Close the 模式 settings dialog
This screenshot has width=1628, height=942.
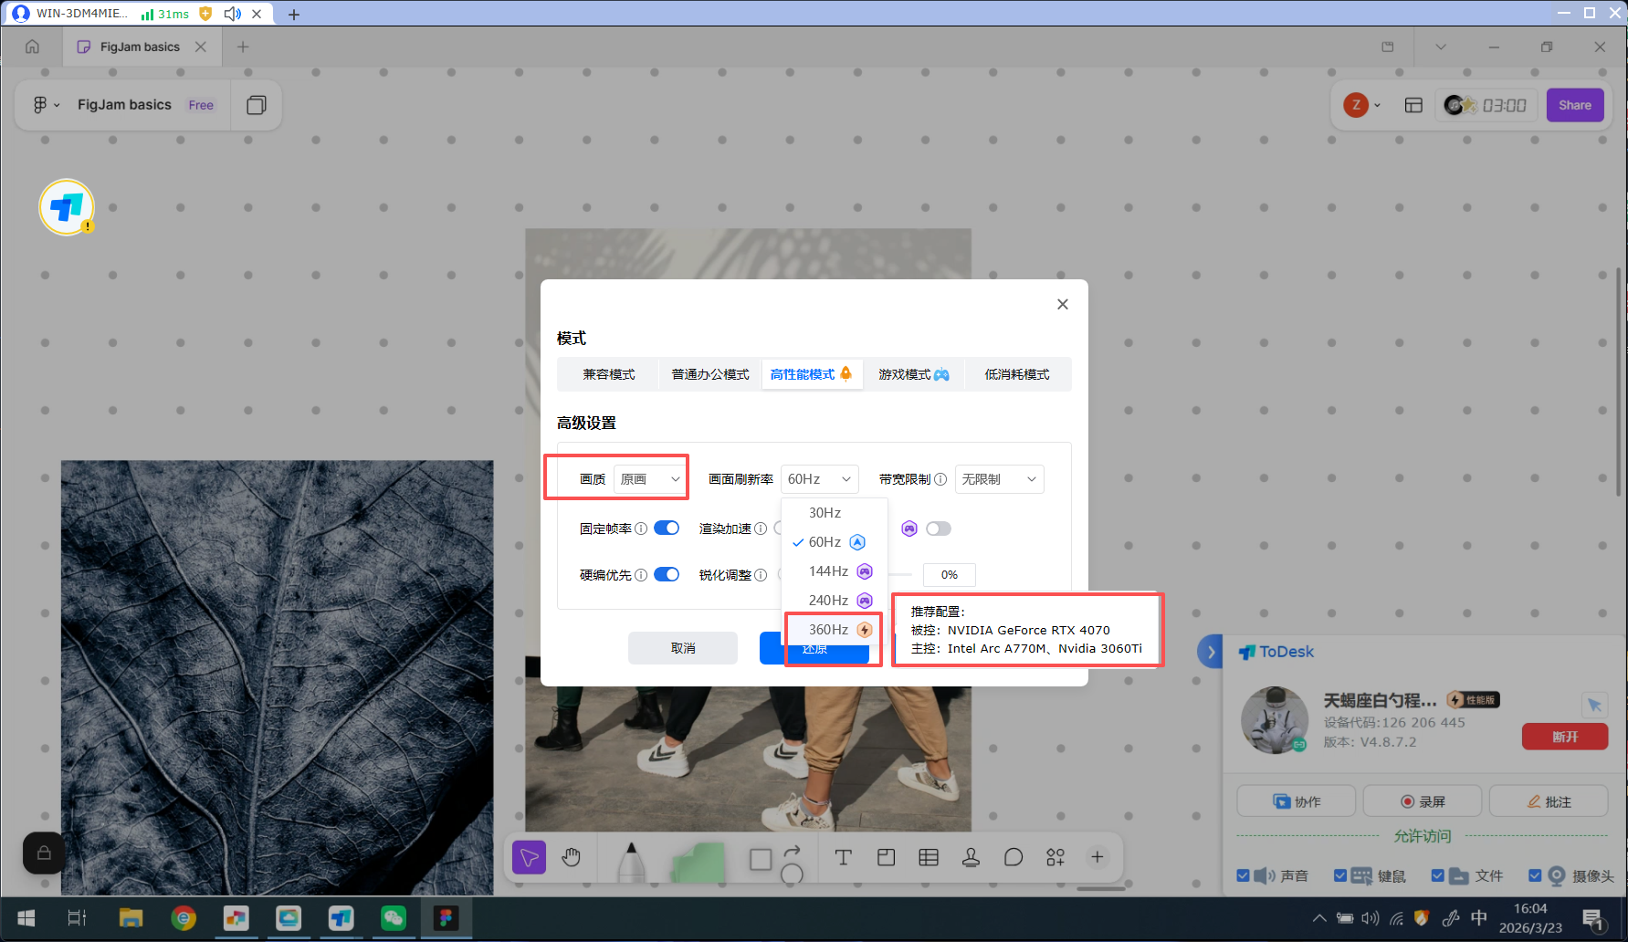click(x=1063, y=304)
